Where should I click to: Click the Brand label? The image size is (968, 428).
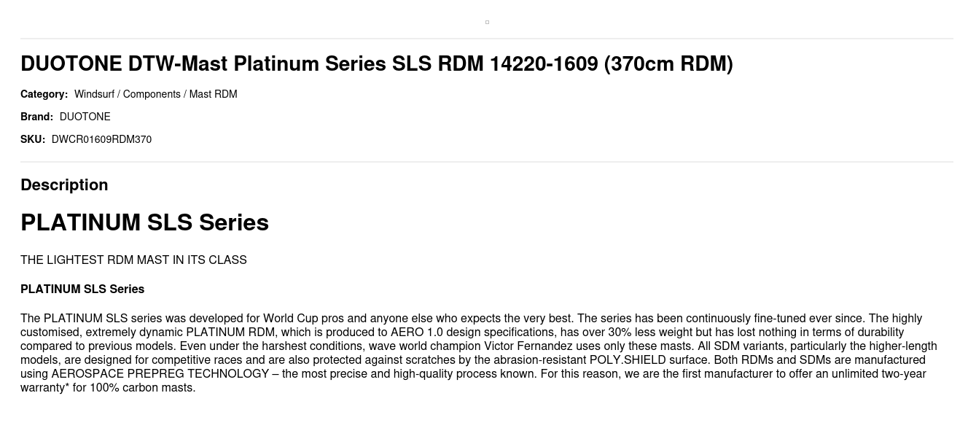click(x=36, y=117)
